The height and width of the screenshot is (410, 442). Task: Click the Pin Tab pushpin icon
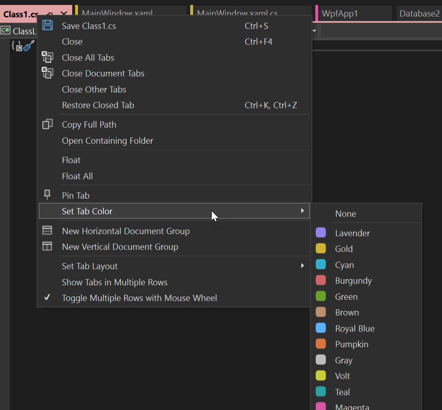pos(47,194)
